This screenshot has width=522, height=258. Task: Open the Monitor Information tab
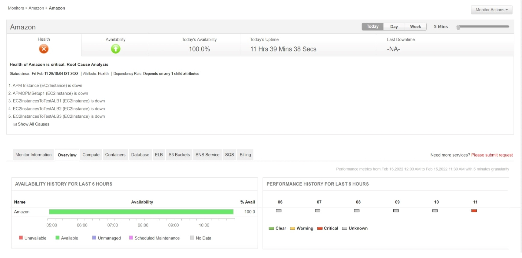click(x=33, y=155)
